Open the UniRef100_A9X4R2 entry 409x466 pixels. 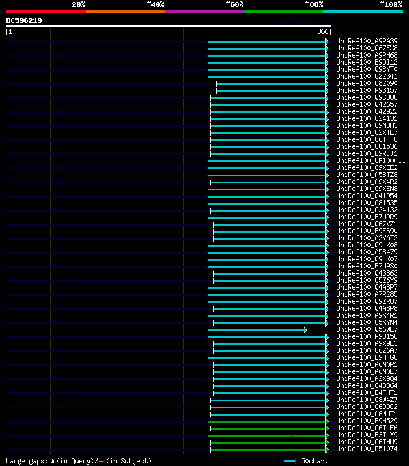[x=367, y=182]
